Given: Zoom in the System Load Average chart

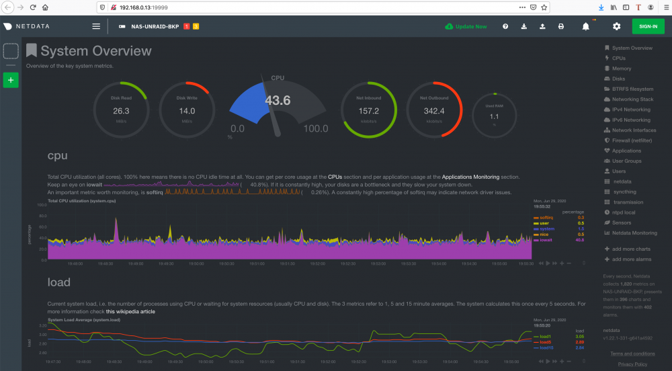Looking at the screenshot, I should 562,362.
